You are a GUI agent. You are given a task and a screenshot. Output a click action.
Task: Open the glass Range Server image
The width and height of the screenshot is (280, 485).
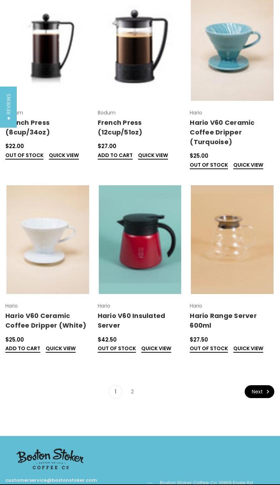pyautogui.click(x=232, y=240)
